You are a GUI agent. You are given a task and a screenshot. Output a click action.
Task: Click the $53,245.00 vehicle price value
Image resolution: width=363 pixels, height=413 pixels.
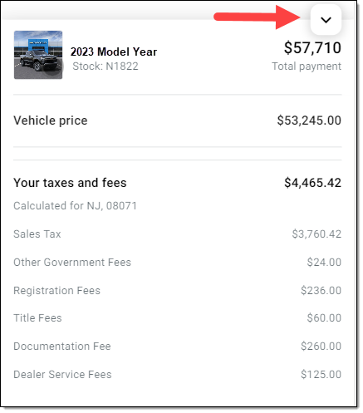(x=309, y=120)
